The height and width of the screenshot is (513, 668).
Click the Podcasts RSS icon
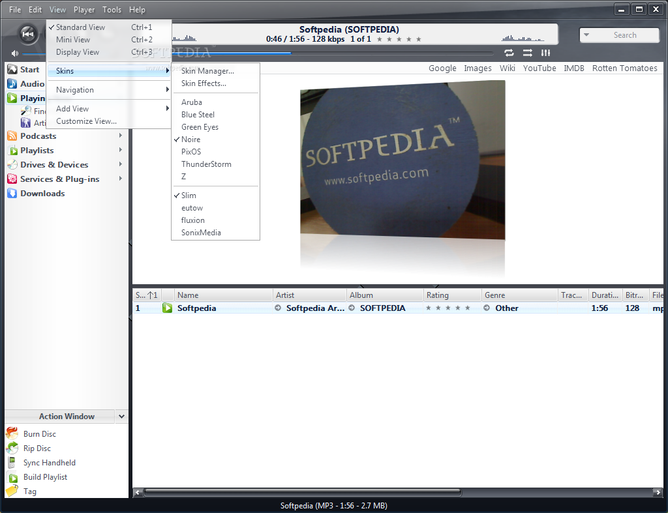pos(12,136)
